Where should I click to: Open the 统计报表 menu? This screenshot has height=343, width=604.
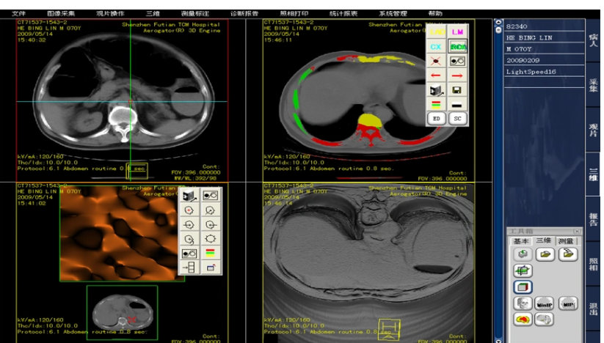(x=343, y=13)
